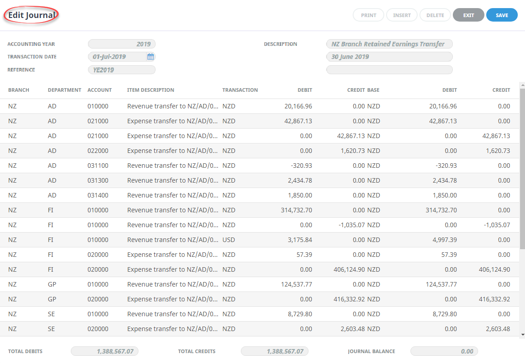The height and width of the screenshot is (363, 525).
Task: Select transaction credit 1,620.73
Action: [353, 151]
